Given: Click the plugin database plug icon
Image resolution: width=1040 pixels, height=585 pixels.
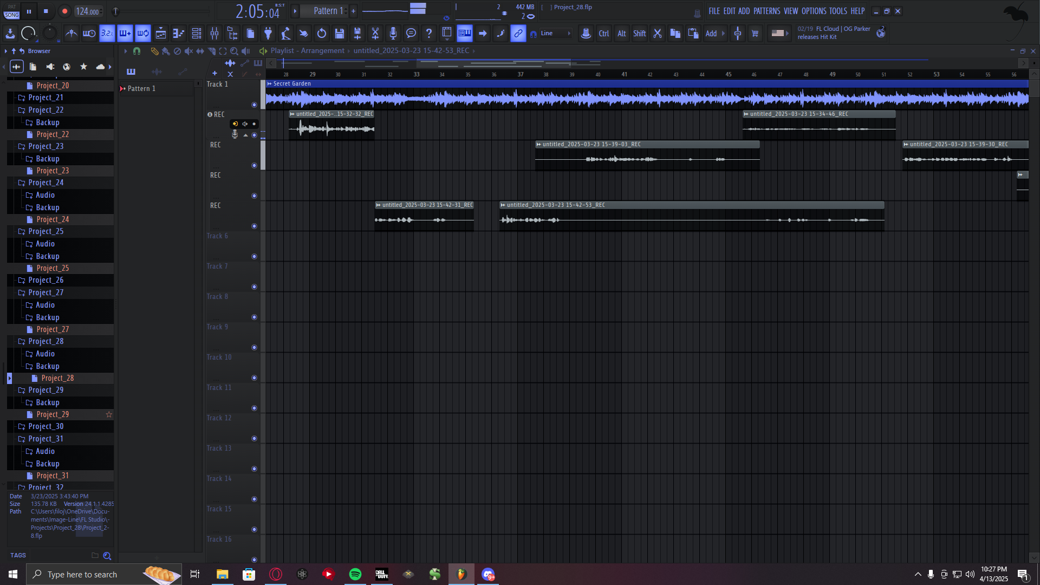Looking at the screenshot, I should coord(268,34).
